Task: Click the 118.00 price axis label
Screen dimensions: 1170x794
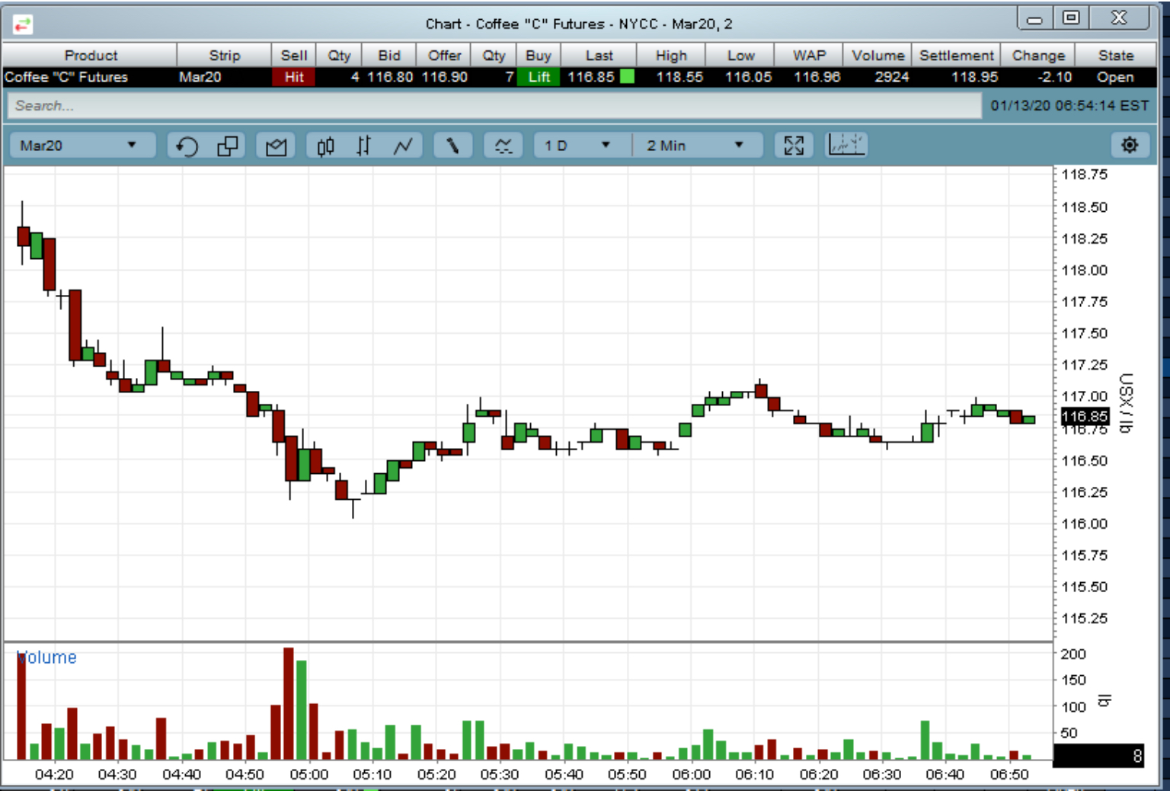Action: pyautogui.click(x=1085, y=271)
